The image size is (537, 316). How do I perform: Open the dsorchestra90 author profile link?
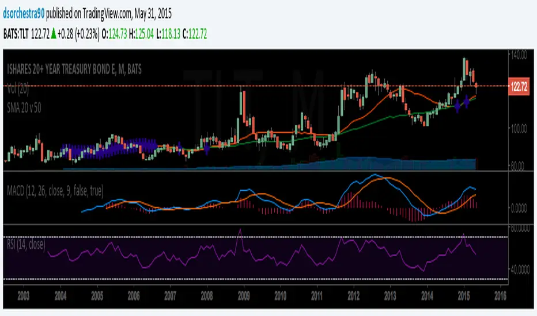(24, 14)
